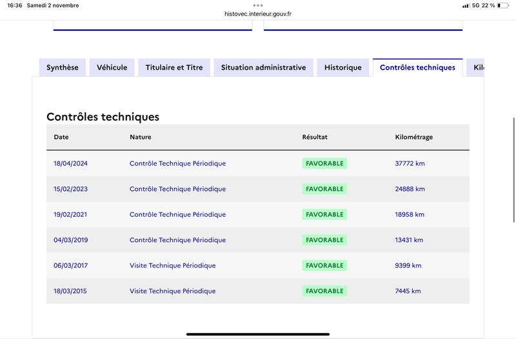Click FAVORABLE badge for 18/03/2015

coord(324,291)
